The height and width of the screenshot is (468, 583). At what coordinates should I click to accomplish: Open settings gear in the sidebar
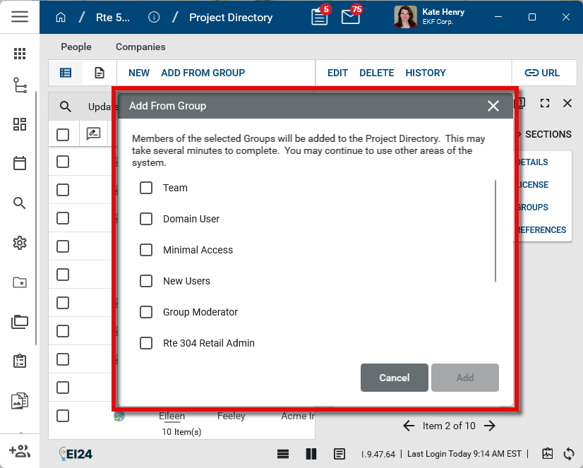(20, 243)
